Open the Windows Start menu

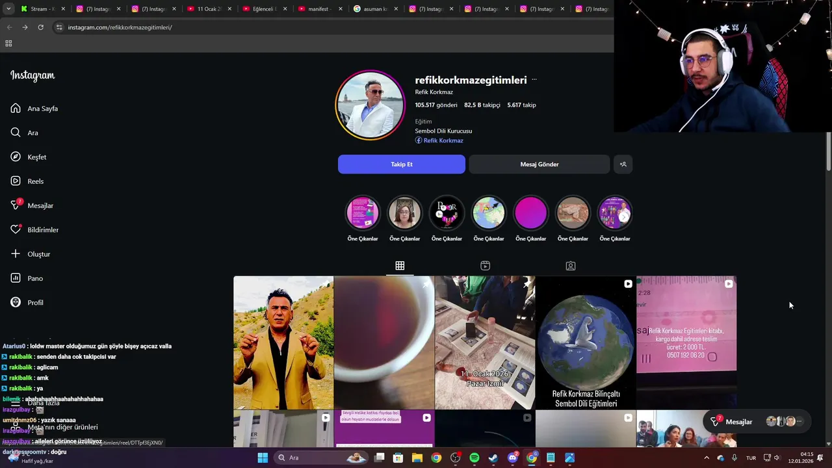pyautogui.click(x=263, y=458)
